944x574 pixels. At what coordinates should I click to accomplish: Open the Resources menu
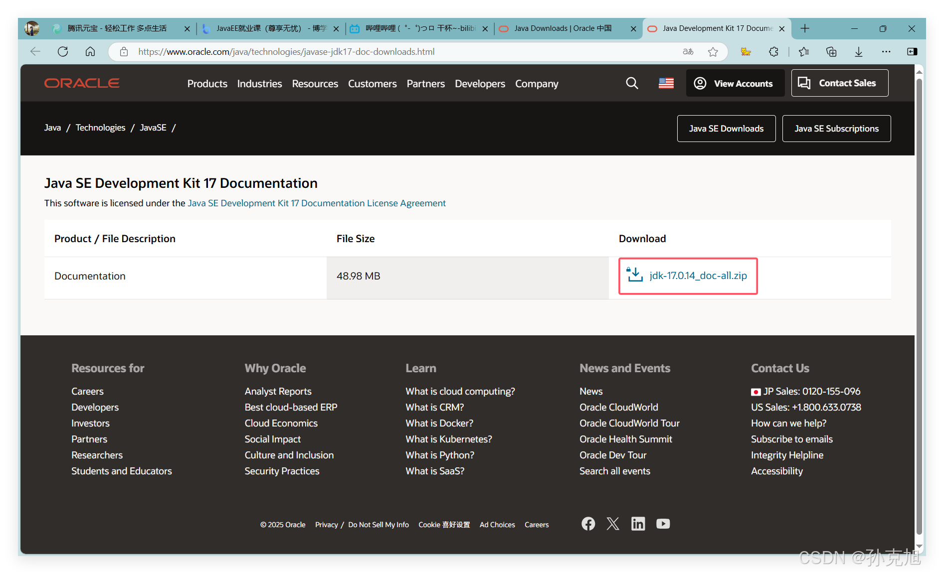315,84
